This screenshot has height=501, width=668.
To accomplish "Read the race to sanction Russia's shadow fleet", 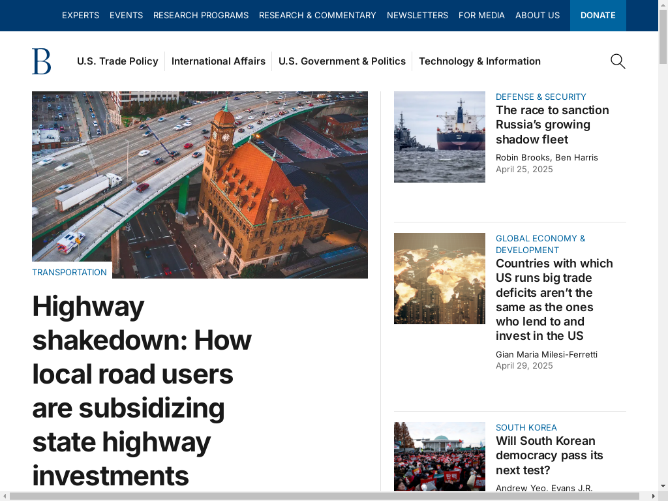I will click(552, 125).
